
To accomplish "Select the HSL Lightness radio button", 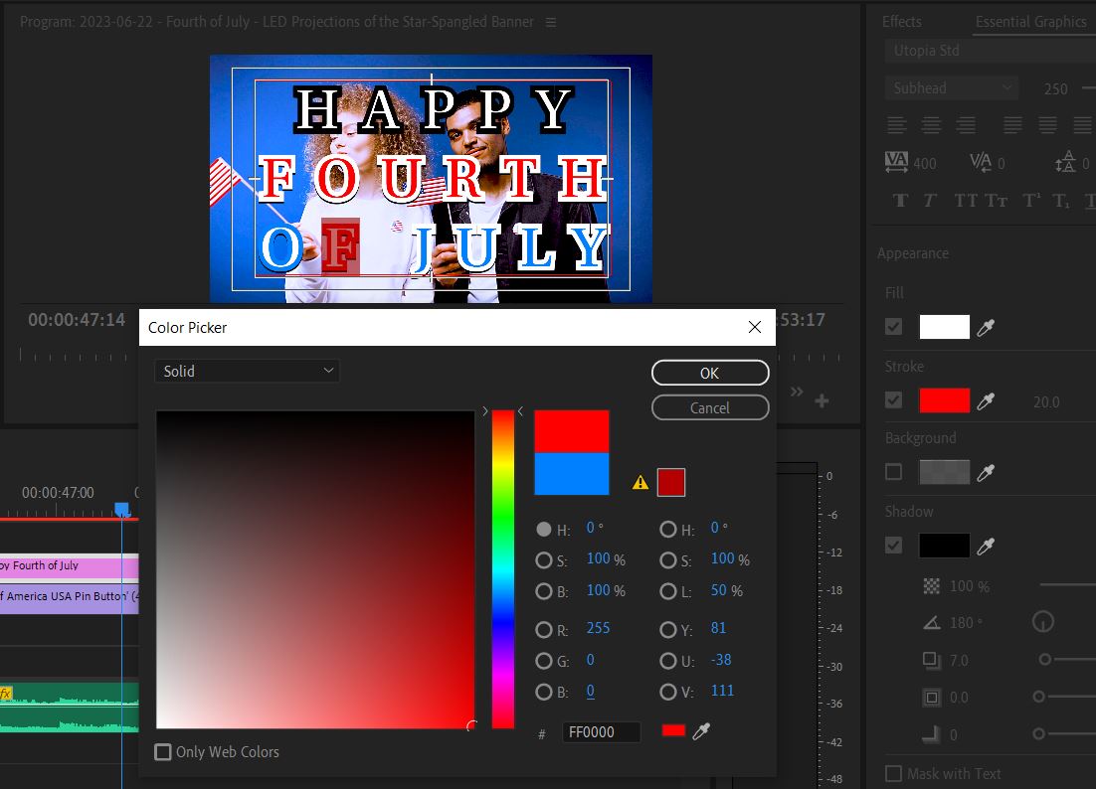I will pos(668,591).
